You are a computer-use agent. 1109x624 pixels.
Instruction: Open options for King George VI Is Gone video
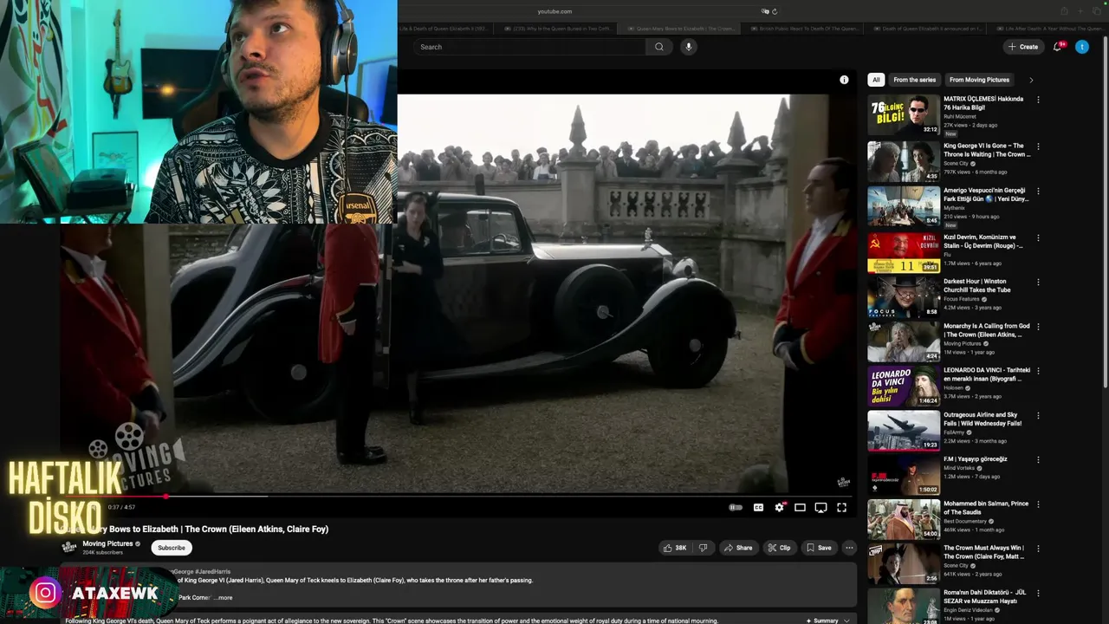[x=1038, y=146]
